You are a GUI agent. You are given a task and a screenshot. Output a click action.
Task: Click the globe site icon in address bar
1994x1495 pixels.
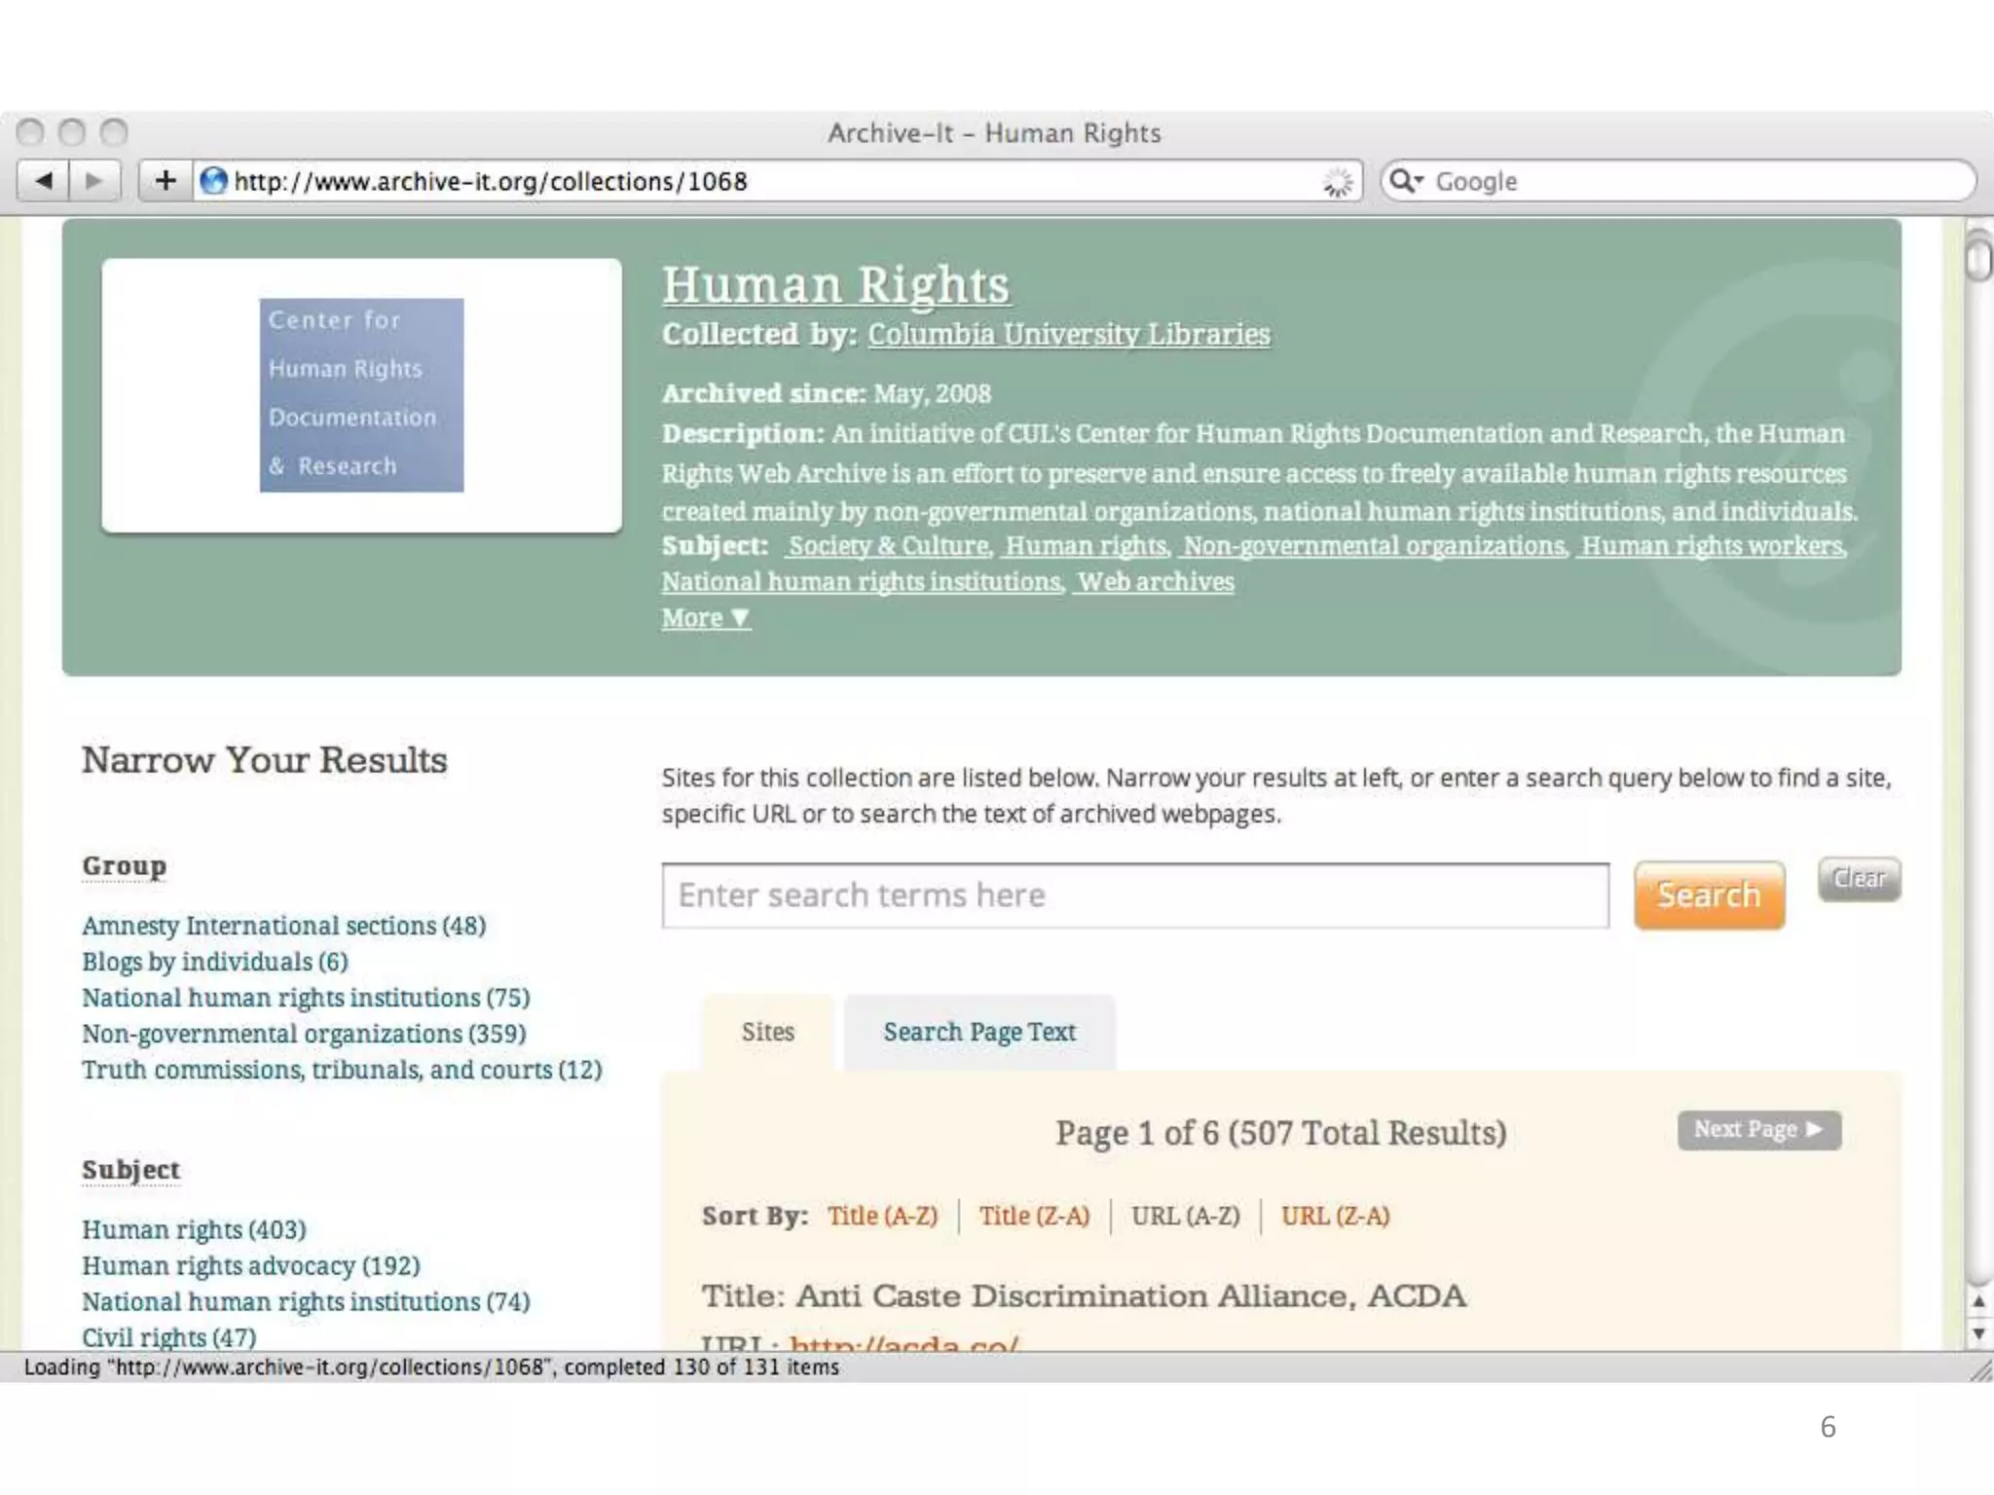pyautogui.click(x=213, y=181)
